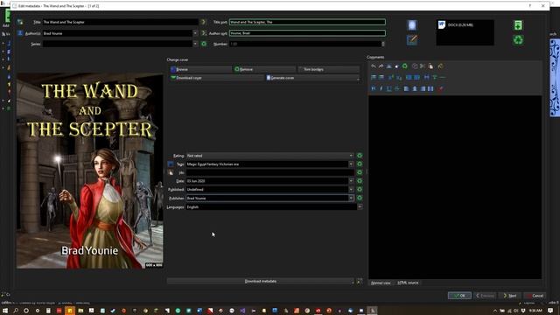Click the Browse cover button
Screen dimensions: 560x315
[200, 69]
